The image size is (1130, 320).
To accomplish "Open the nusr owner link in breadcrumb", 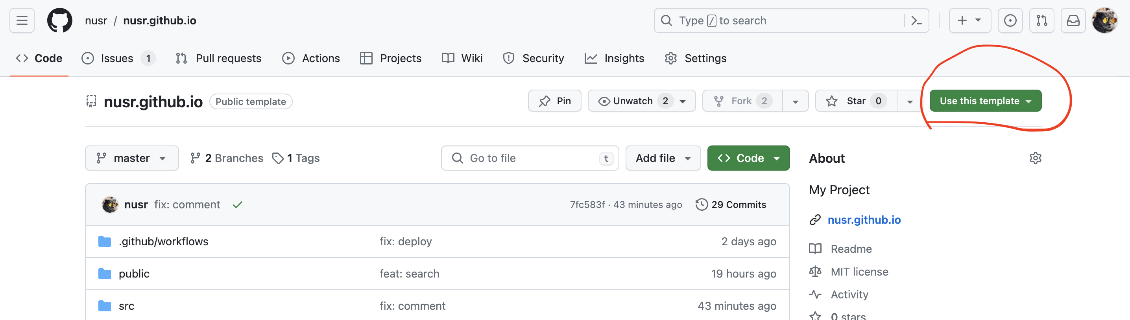I will point(96,20).
